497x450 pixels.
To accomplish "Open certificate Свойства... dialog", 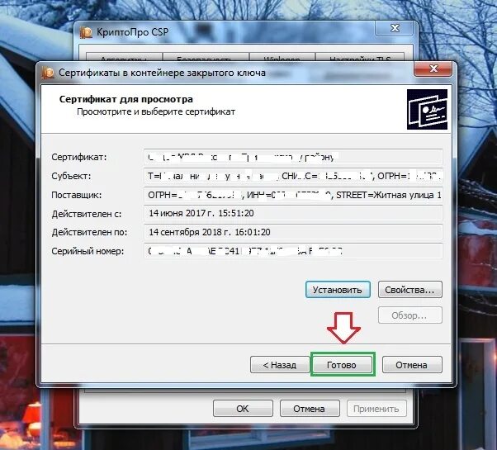I will point(409,290).
